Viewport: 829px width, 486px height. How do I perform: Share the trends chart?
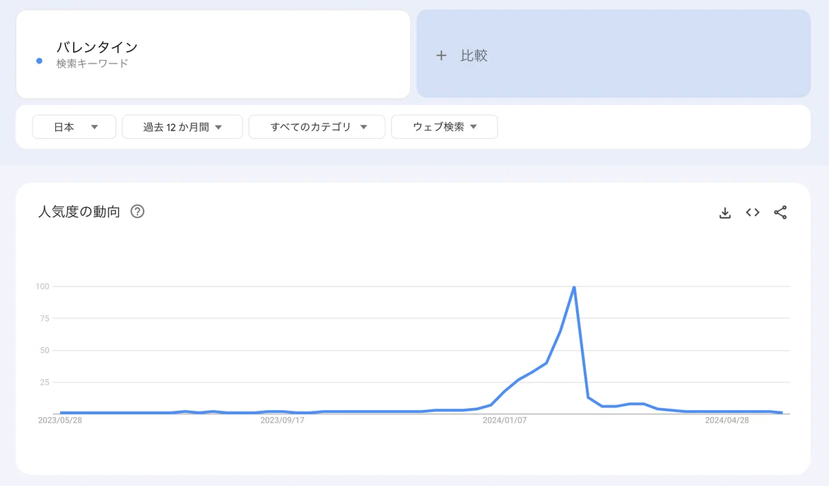click(x=780, y=213)
